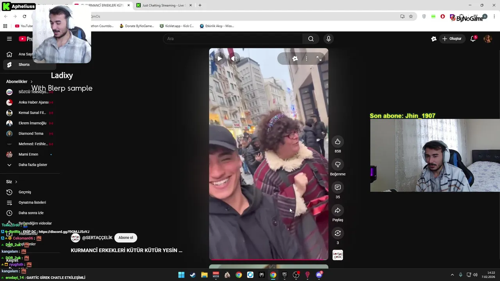Open the @SERTAÇÇELİK channel link
500x281 pixels.
point(97,238)
